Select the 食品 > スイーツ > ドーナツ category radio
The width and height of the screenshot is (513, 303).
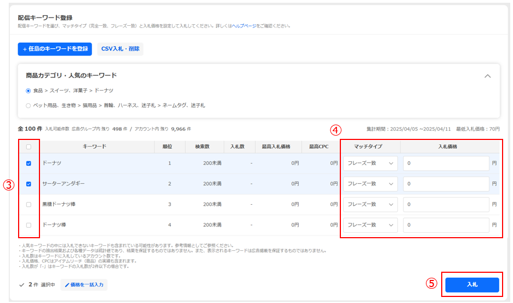coord(29,91)
